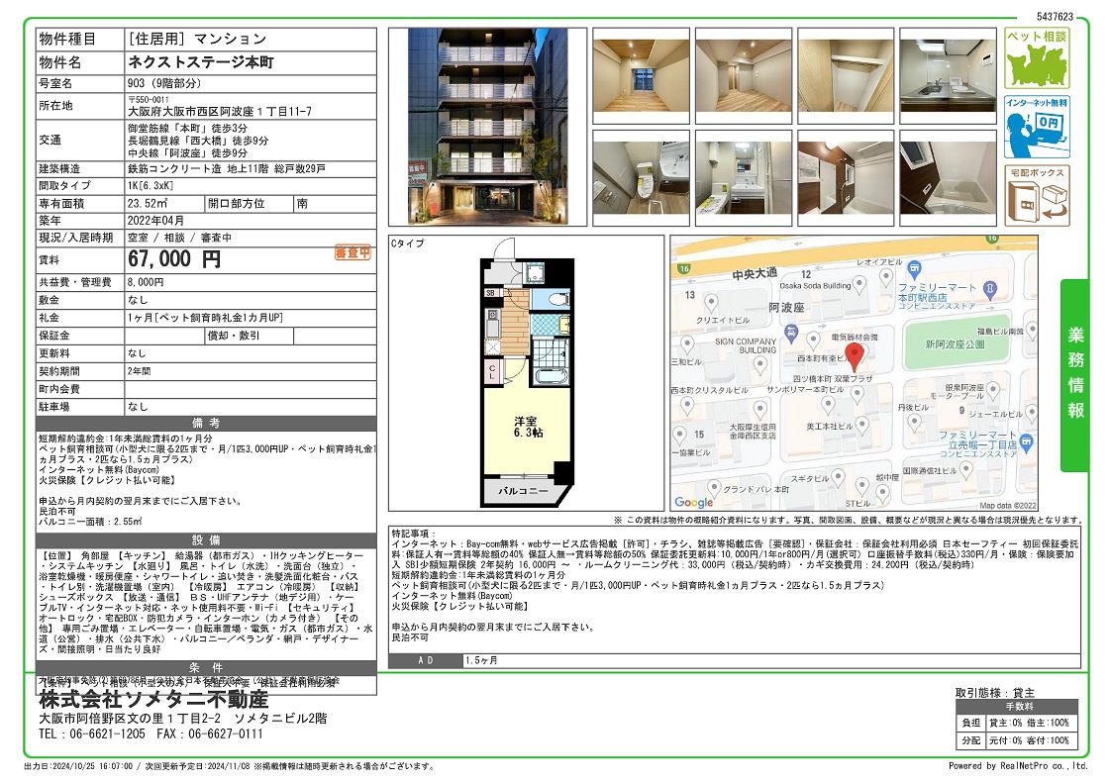Click 阿波座 label on the map
1110x782 pixels.
(786, 307)
